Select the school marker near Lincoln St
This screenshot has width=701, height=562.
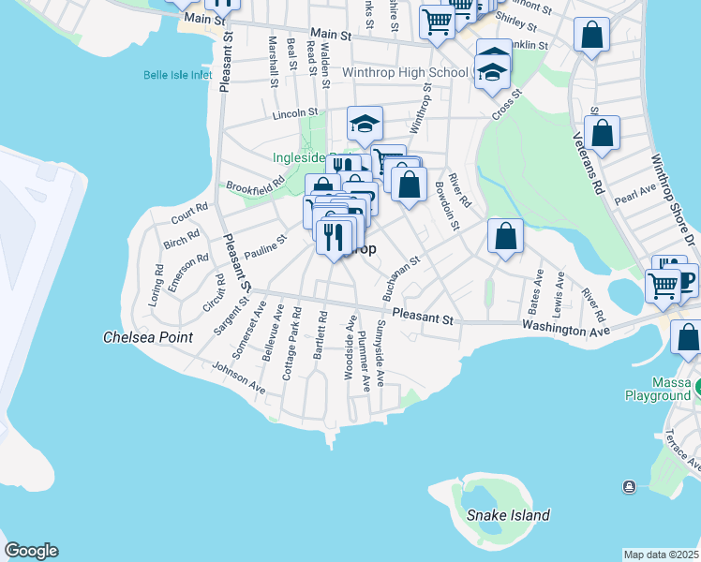365,124
